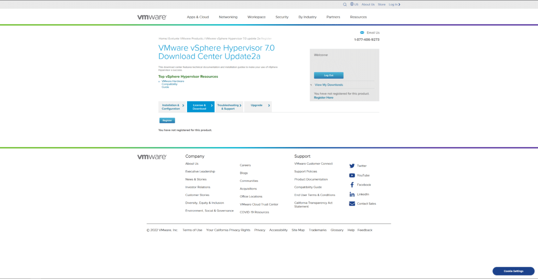Open COVID-19 Resources link
This screenshot has height=279, width=538.
pyautogui.click(x=254, y=212)
